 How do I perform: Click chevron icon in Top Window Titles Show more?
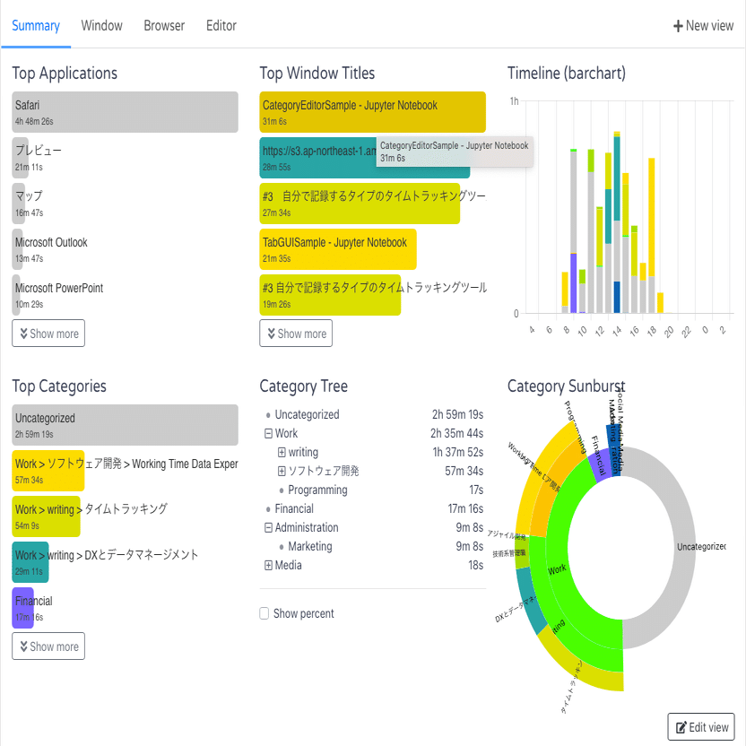coord(271,334)
